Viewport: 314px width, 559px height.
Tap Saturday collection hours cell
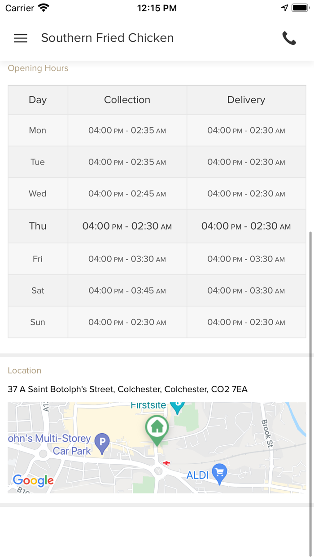coord(127,291)
